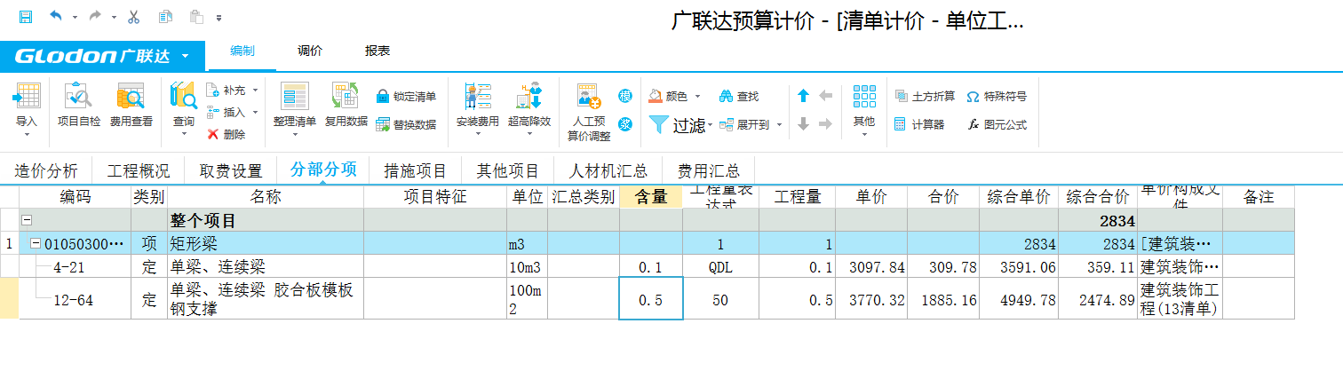The image size is (1343, 371).
Task: Click the cut scissors icon
Action: tap(134, 17)
